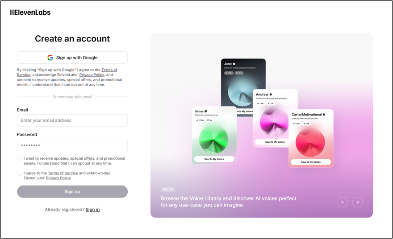Click the verified badge next to Sanaa
The width and height of the screenshot is (393, 239).
coord(205,111)
